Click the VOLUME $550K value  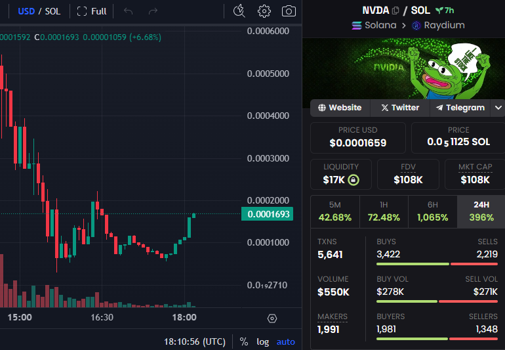click(x=333, y=292)
